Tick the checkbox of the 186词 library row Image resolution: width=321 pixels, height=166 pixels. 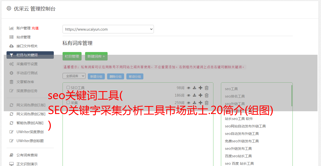coord(68,95)
